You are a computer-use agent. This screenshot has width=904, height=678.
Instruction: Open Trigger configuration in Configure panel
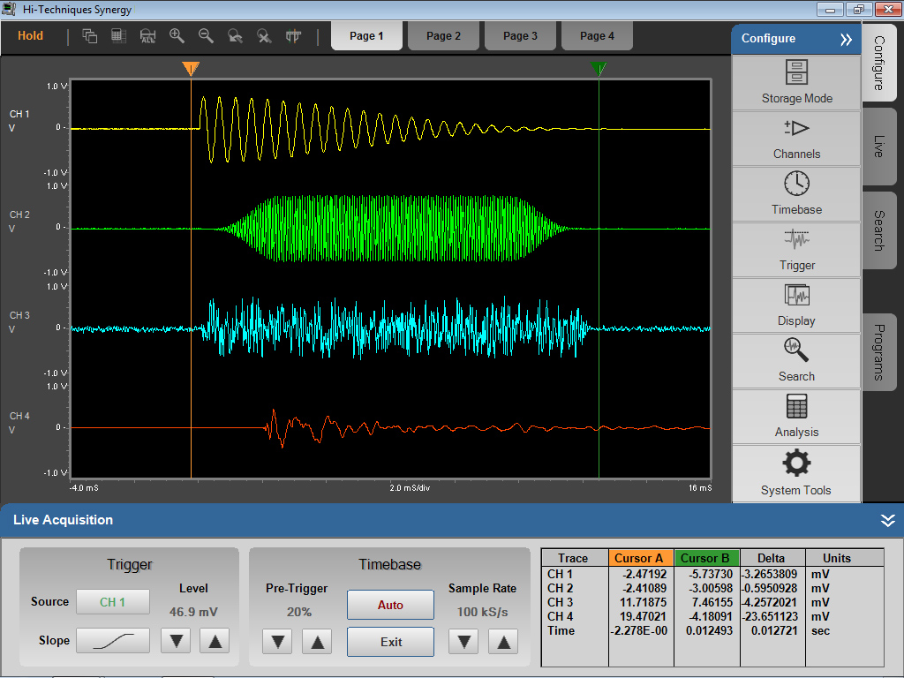[x=797, y=250]
